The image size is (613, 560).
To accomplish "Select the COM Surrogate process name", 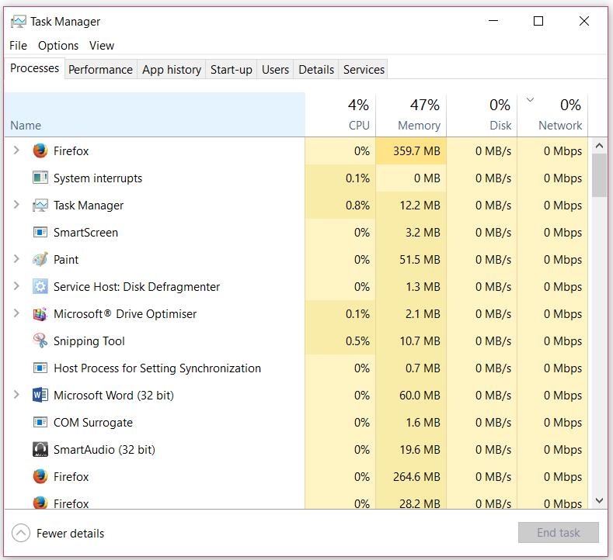I will [x=93, y=423].
